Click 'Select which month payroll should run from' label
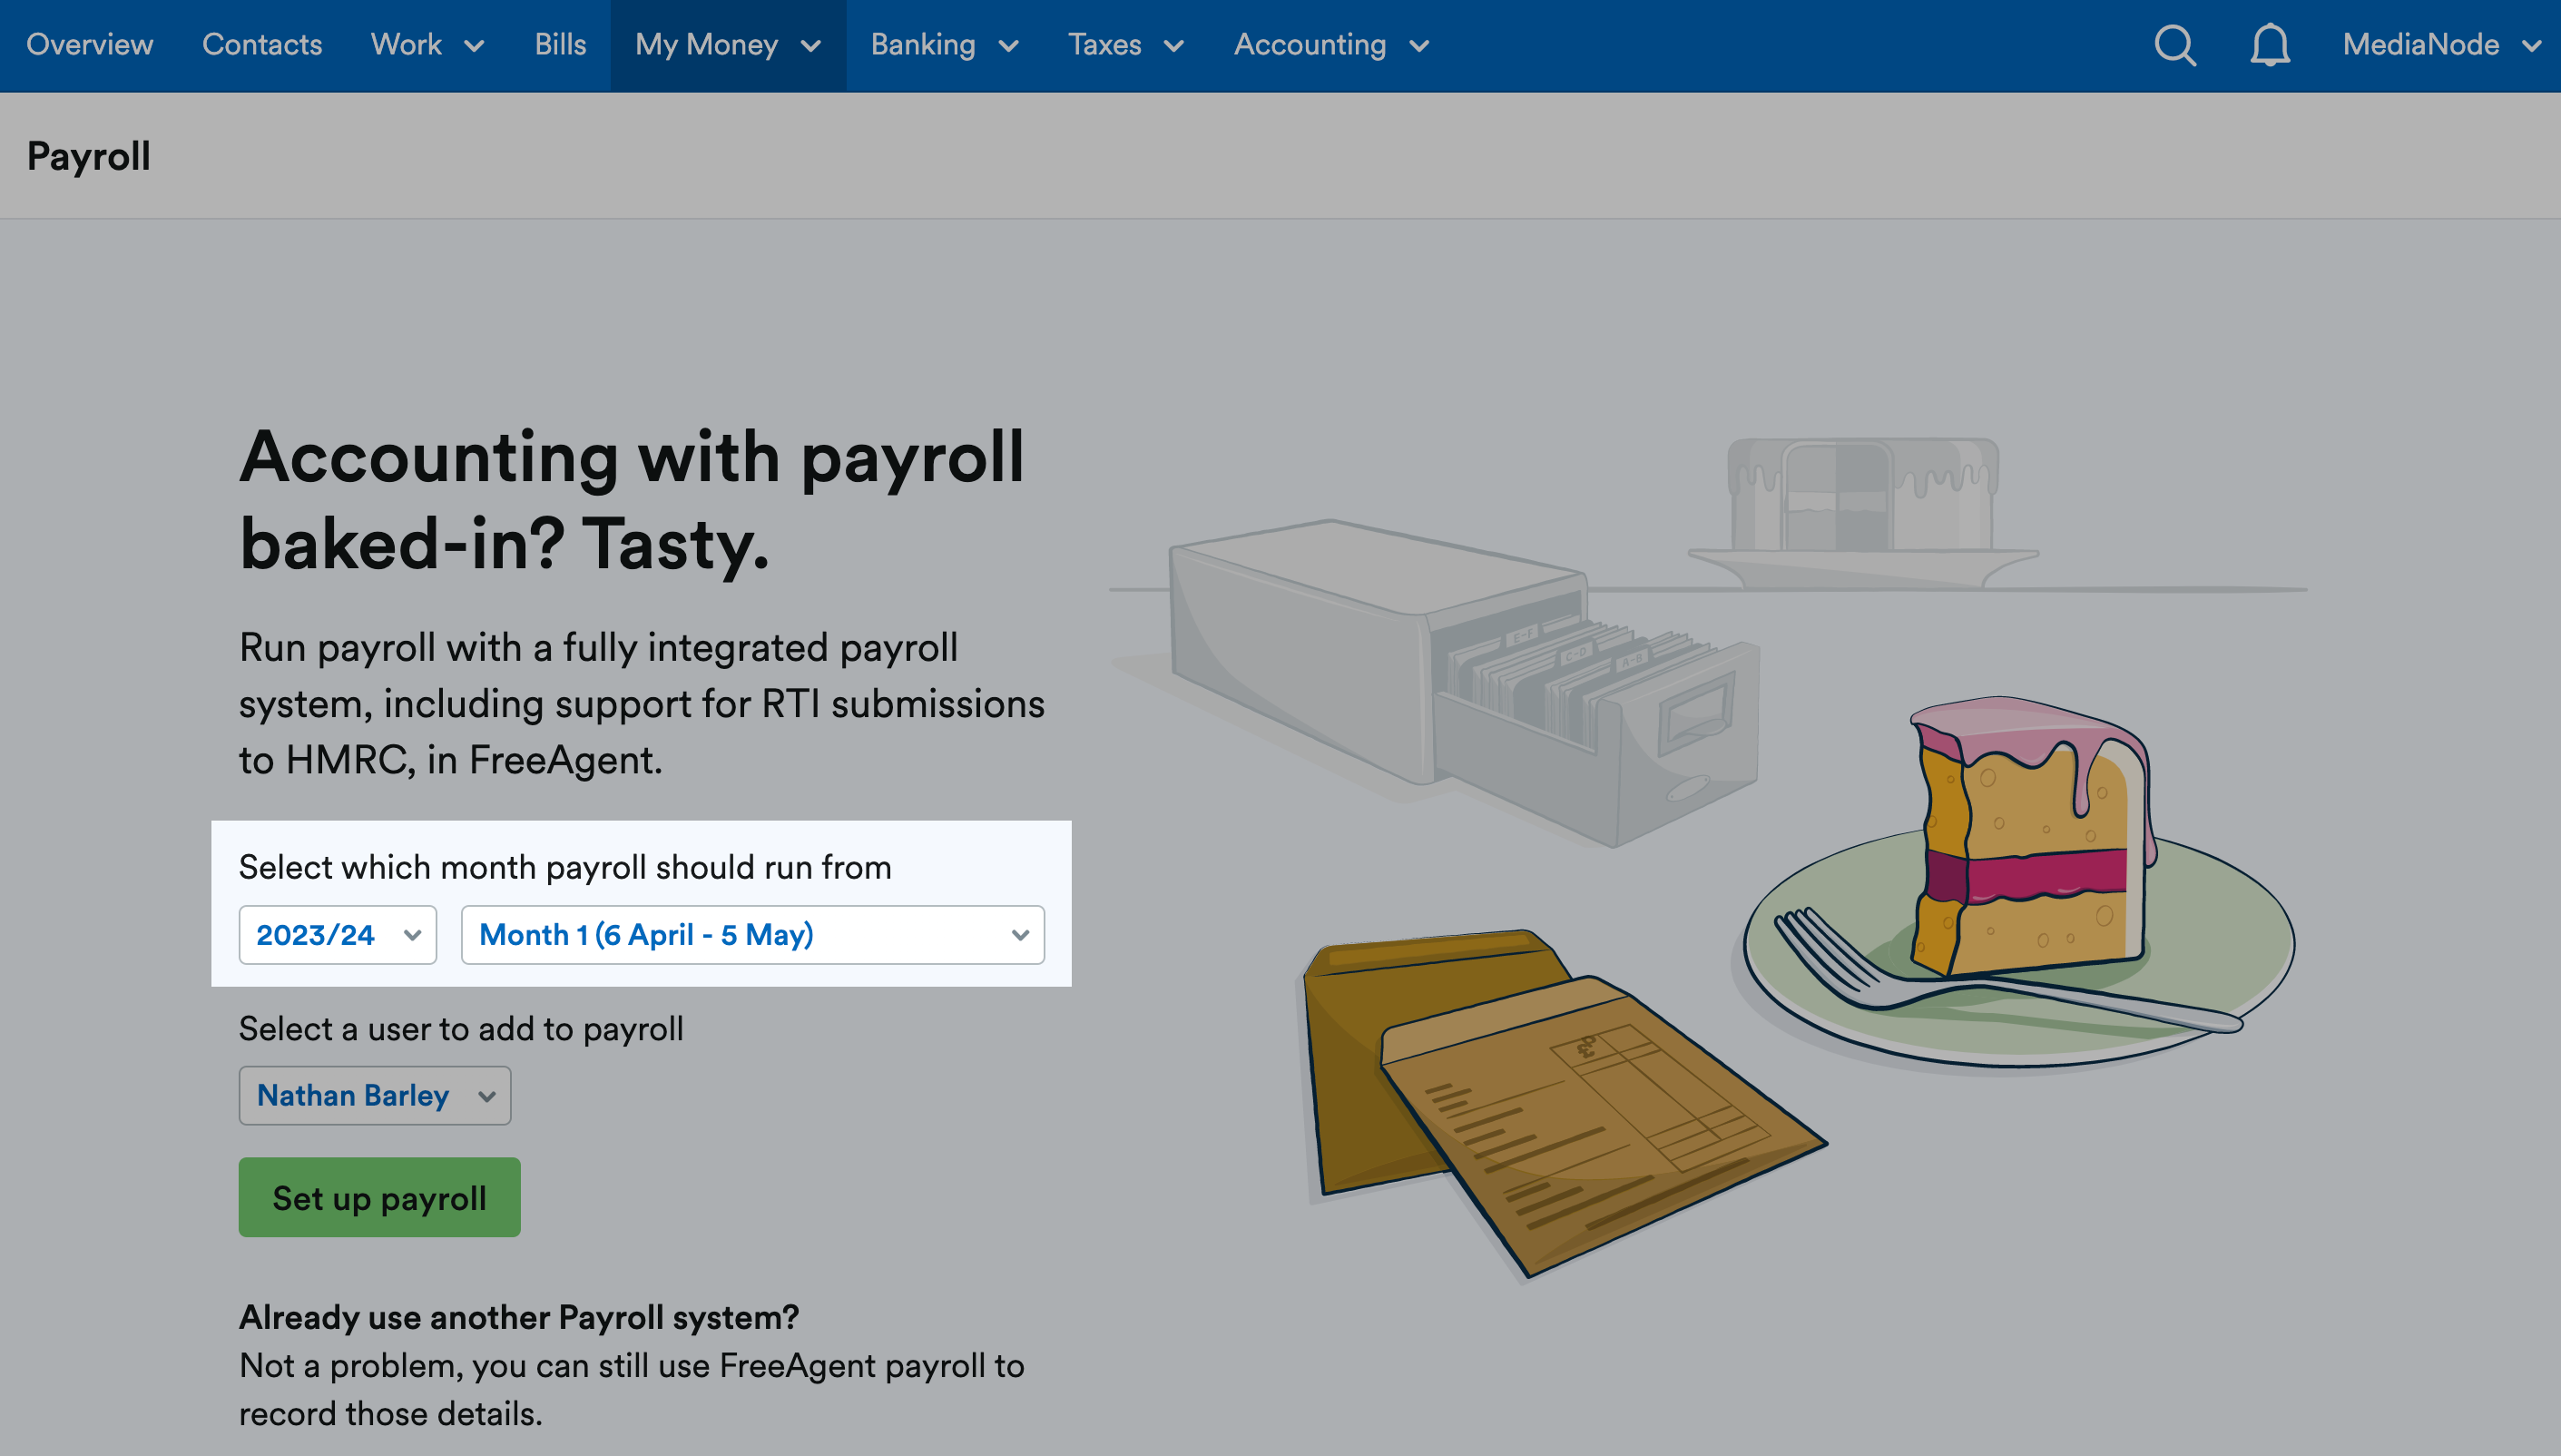2561x1456 pixels. (x=564, y=867)
